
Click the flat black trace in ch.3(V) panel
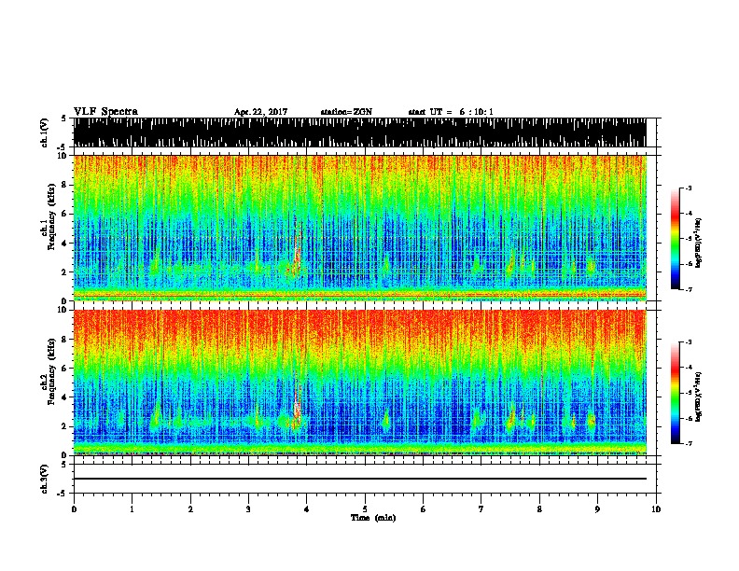point(359,479)
